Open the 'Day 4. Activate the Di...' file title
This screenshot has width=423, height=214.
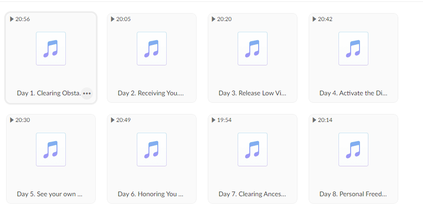(353, 93)
